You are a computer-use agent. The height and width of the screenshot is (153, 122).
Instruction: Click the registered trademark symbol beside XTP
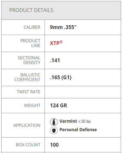61,42
